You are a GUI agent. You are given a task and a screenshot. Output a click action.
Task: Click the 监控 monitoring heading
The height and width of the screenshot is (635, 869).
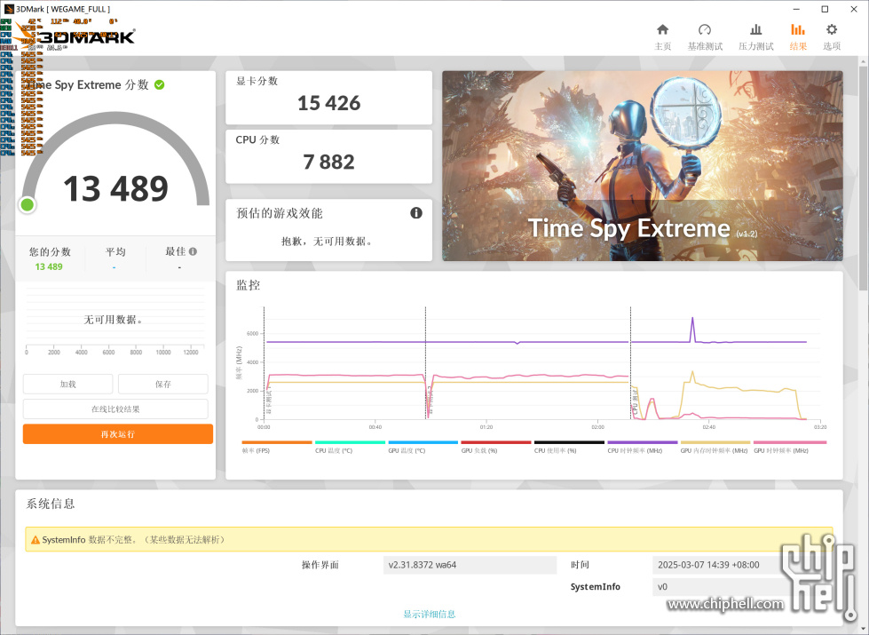248,285
